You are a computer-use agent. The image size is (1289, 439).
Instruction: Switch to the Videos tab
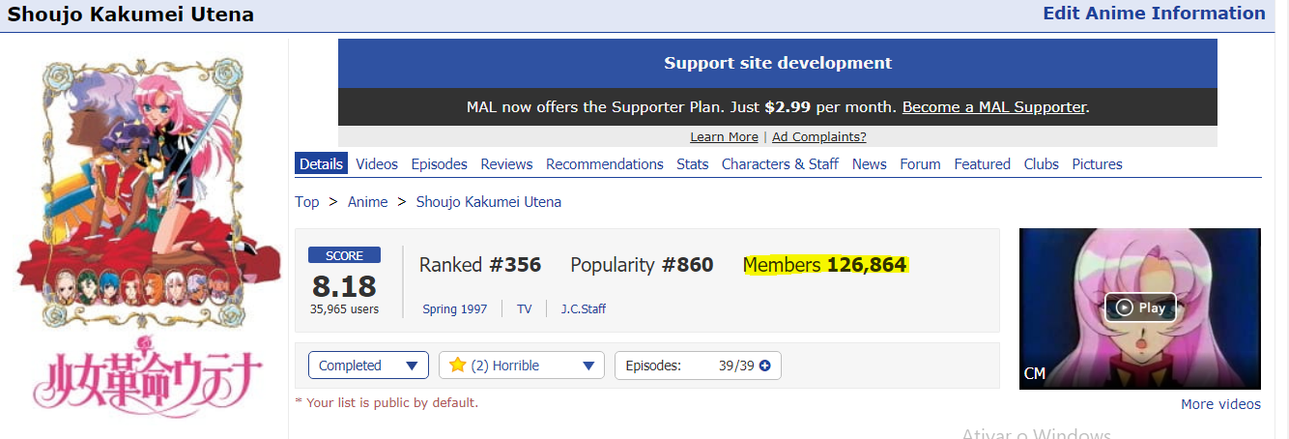377,164
